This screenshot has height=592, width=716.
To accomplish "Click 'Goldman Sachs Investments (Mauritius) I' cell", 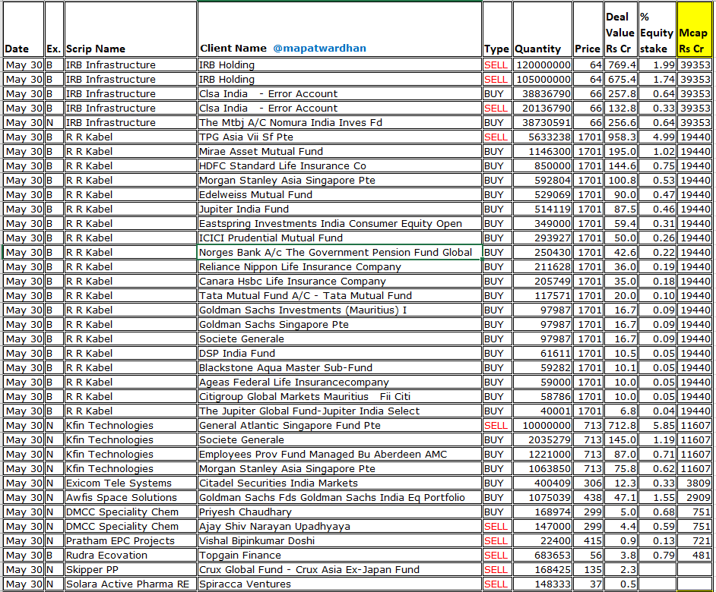I will click(x=340, y=310).
